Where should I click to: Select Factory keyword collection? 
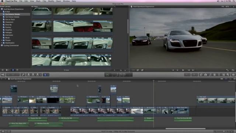pos(8,27)
